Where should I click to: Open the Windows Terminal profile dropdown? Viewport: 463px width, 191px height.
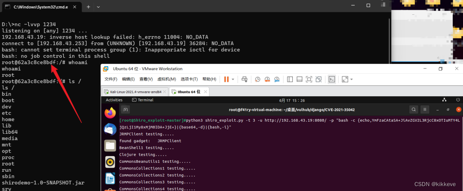98,7
